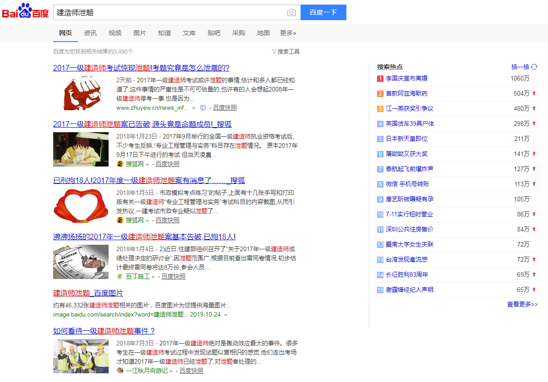Open 搜索工具 search tools
This screenshot has height=382, width=548.
288,52
